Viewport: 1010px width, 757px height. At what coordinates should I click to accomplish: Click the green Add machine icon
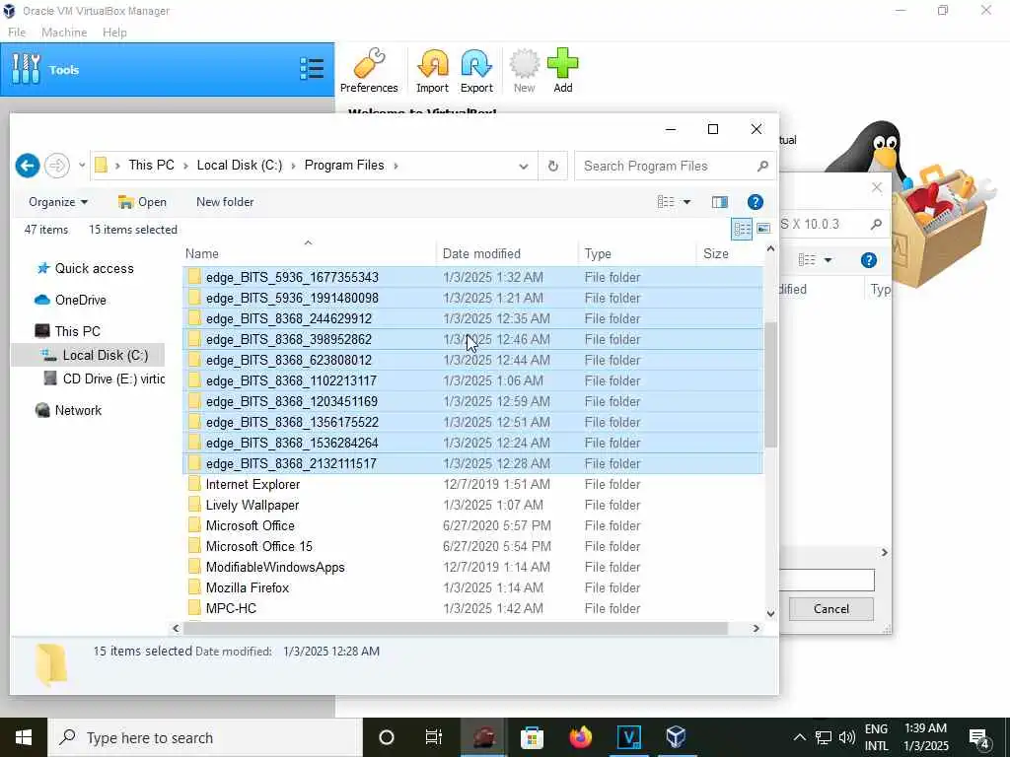pyautogui.click(x=562, y=71)
